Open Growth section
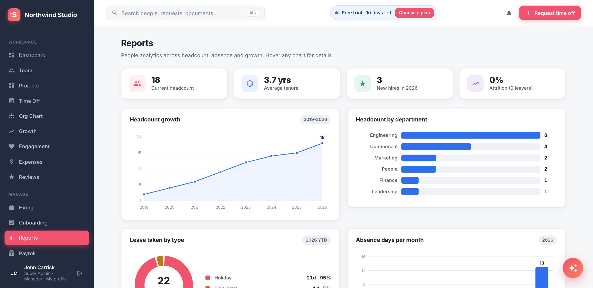The height and width of the screenshot is (288, 593). (47, 131)
